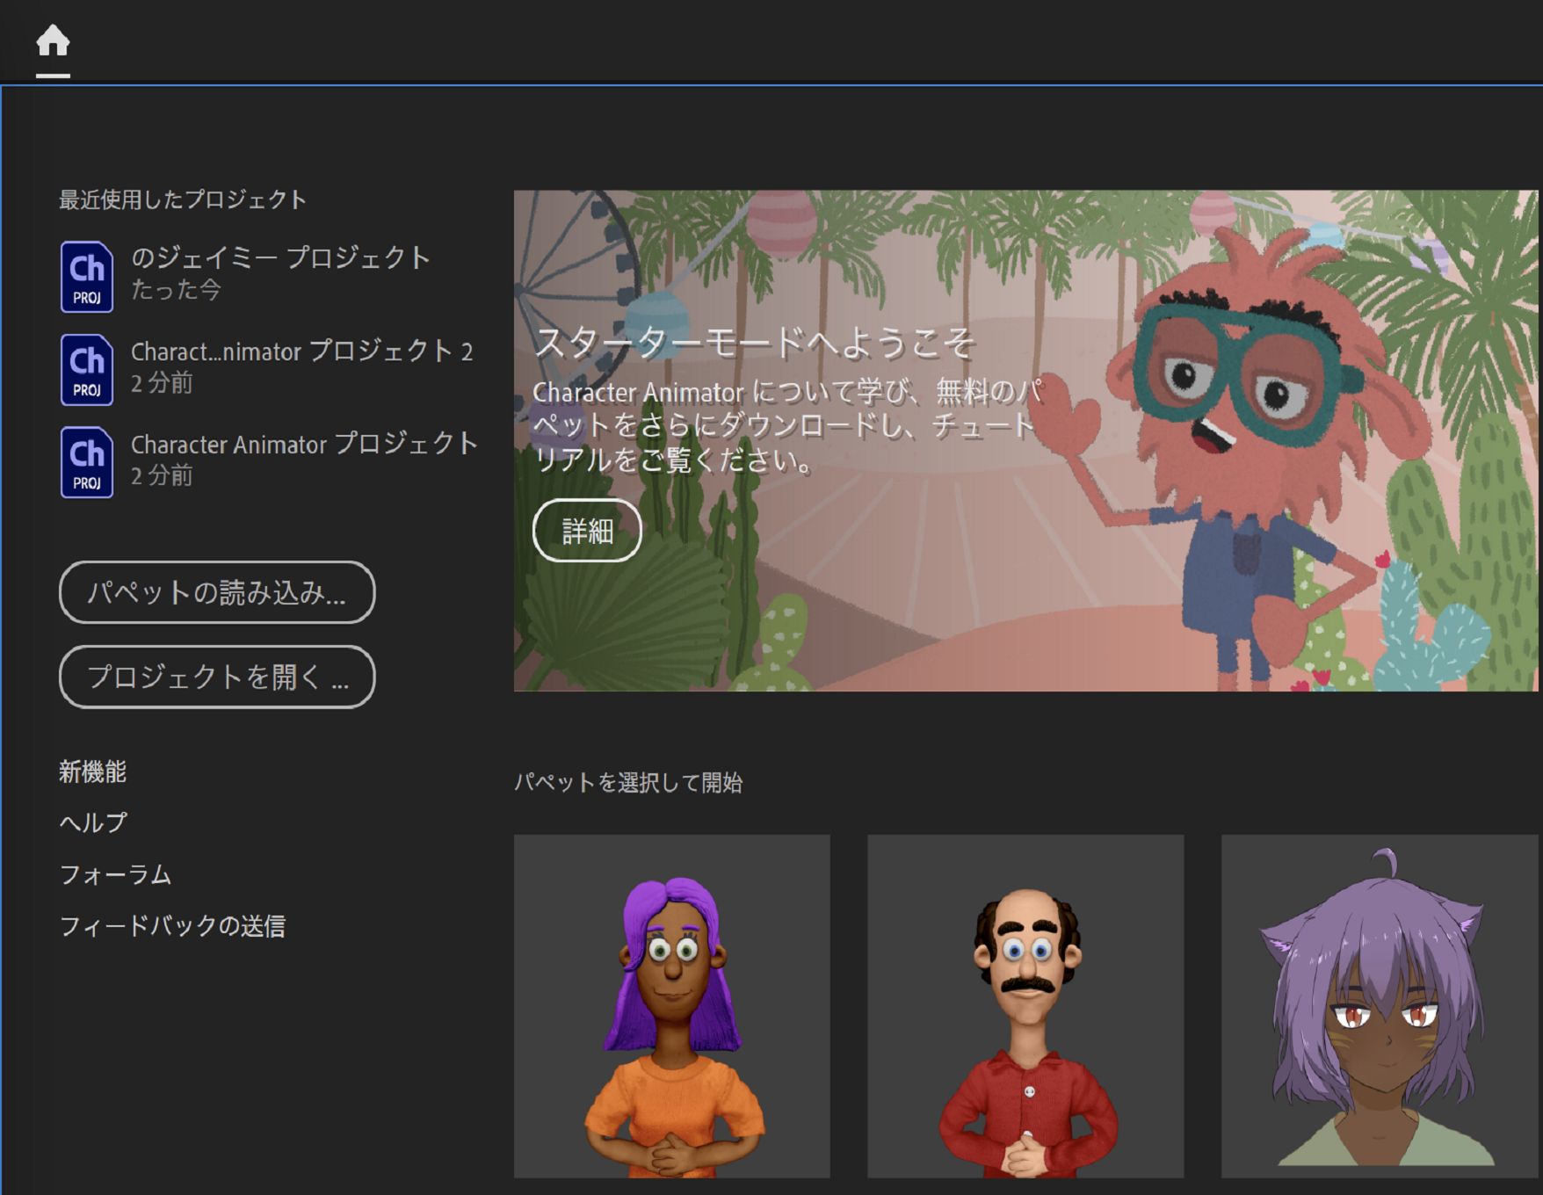Click the 詳細 button in the welcome banner
Image resolution: width=1543 pixels, height=1195 pixels.
589,531
